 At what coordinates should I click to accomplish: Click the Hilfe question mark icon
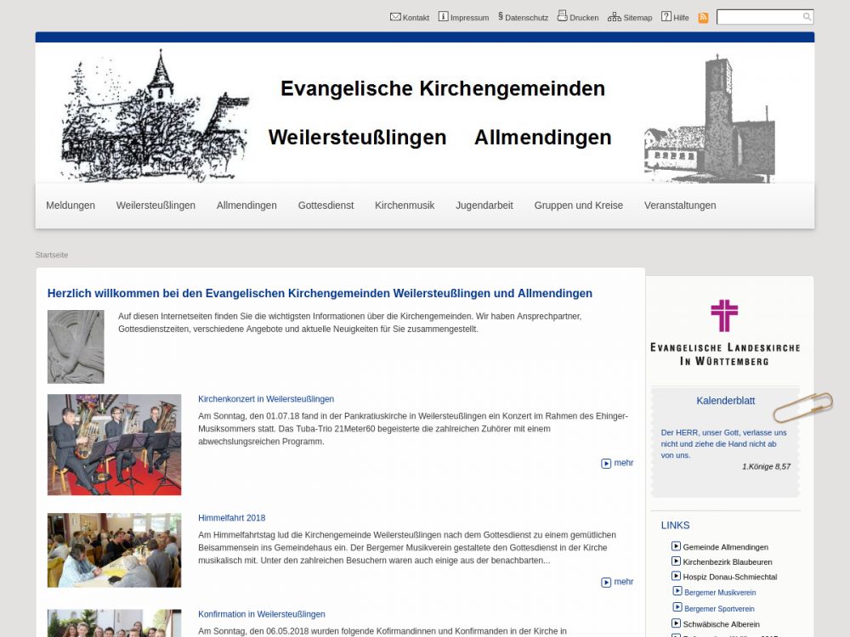point(666,16)
